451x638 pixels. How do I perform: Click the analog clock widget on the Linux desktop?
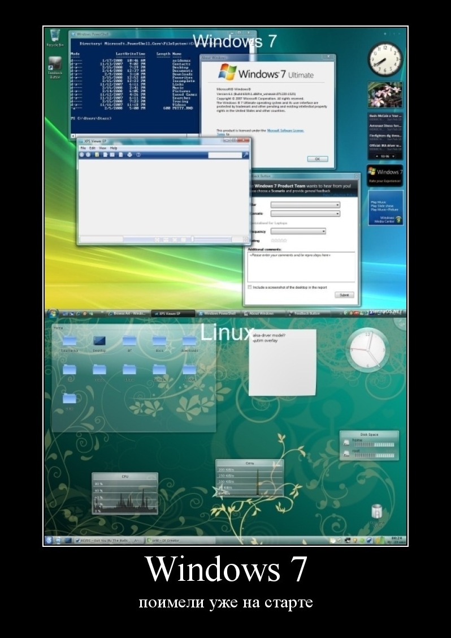click(368, 350)
